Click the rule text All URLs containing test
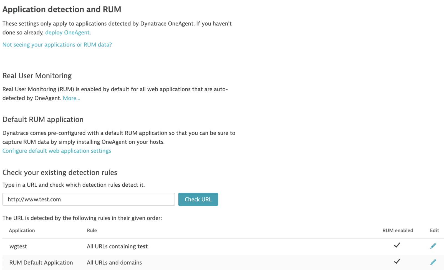The height and width of the screenshot is (270, 444). (x=117, y=246)
